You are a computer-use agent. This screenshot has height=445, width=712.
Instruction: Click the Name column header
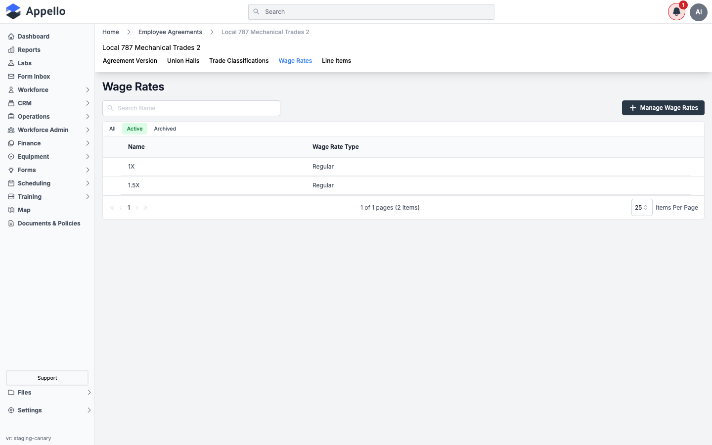pyautogui.click(x=136, y=147)
